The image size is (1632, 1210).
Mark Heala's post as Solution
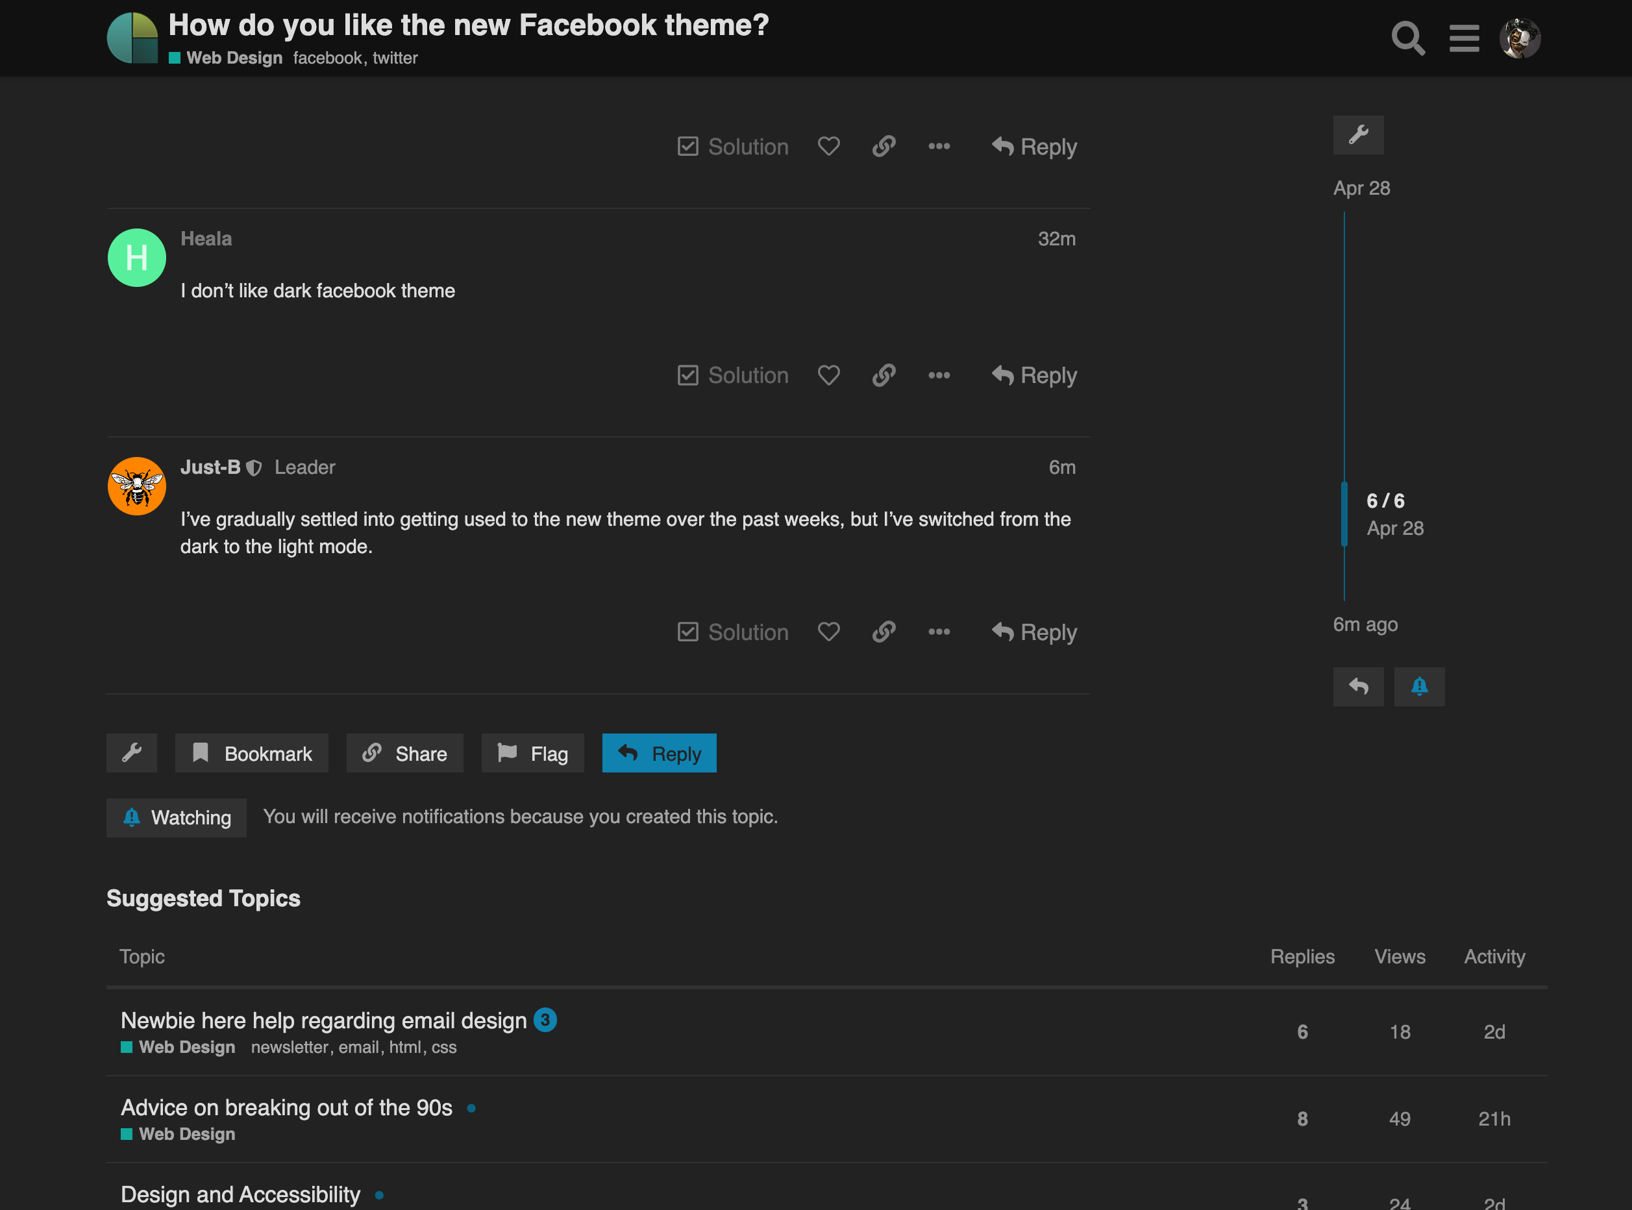[733, 375]
